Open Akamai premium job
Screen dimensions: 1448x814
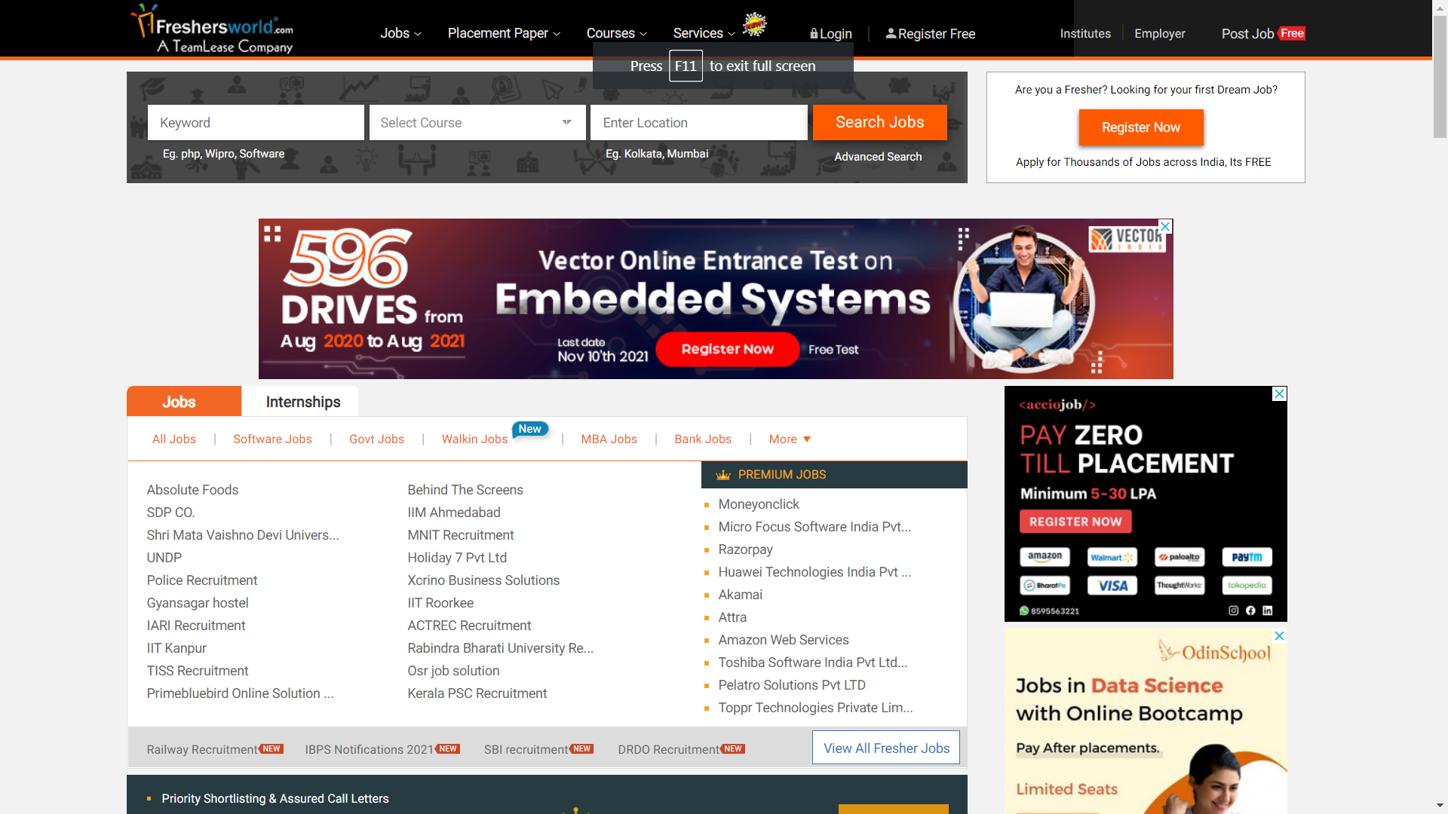click(740, 595)
